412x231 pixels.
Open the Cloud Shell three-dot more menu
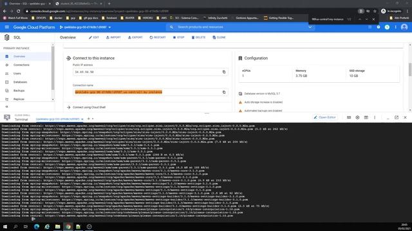pos(375,117)
